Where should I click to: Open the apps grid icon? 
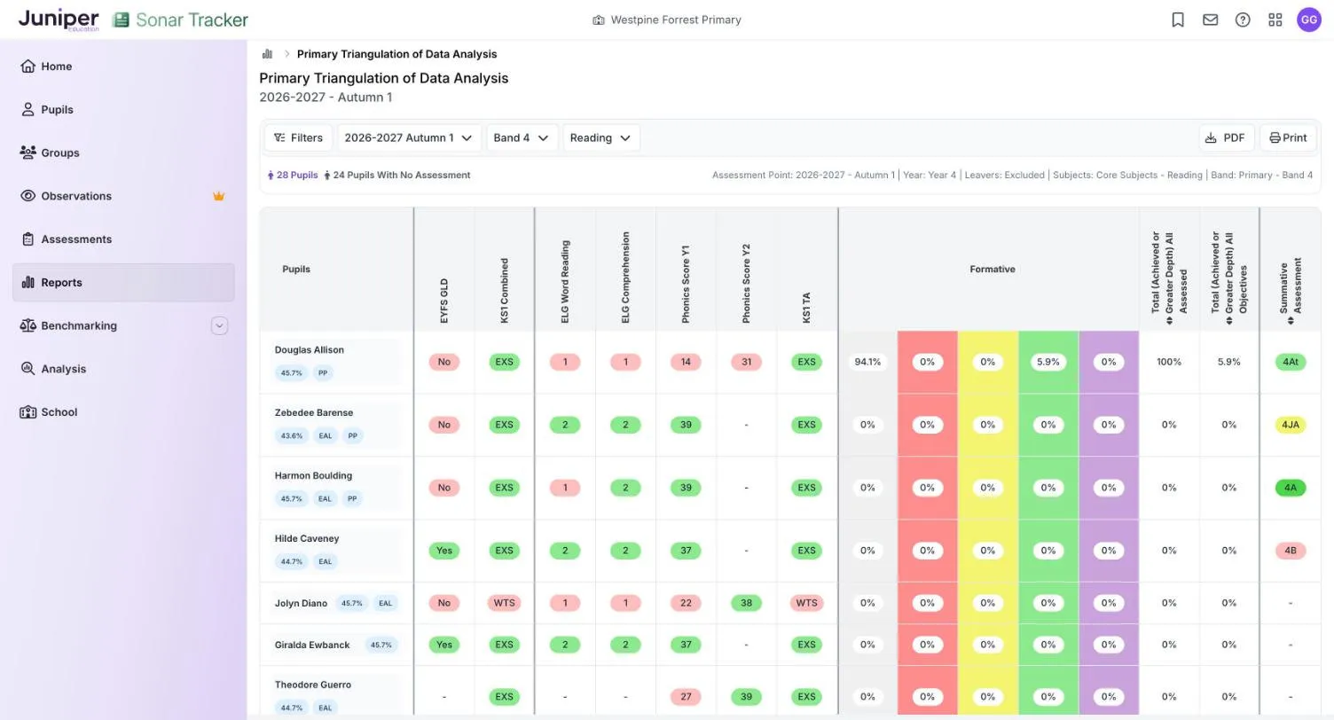[x=1275, y=20]
